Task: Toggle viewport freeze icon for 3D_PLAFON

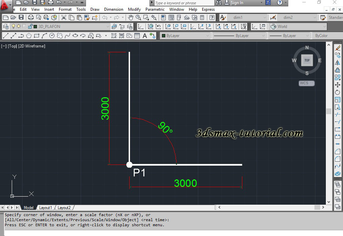Action: click(24, 27)
